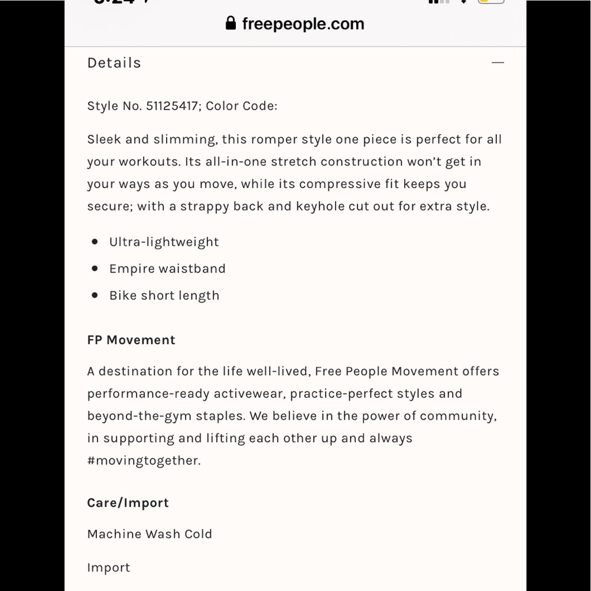Click the FP Movement heading
The image size is (591, 591).
(x=131, y=340)
